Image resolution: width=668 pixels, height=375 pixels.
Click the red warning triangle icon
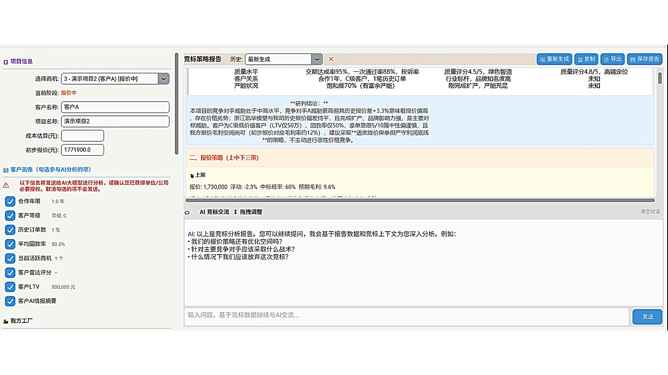coord(6,185)
